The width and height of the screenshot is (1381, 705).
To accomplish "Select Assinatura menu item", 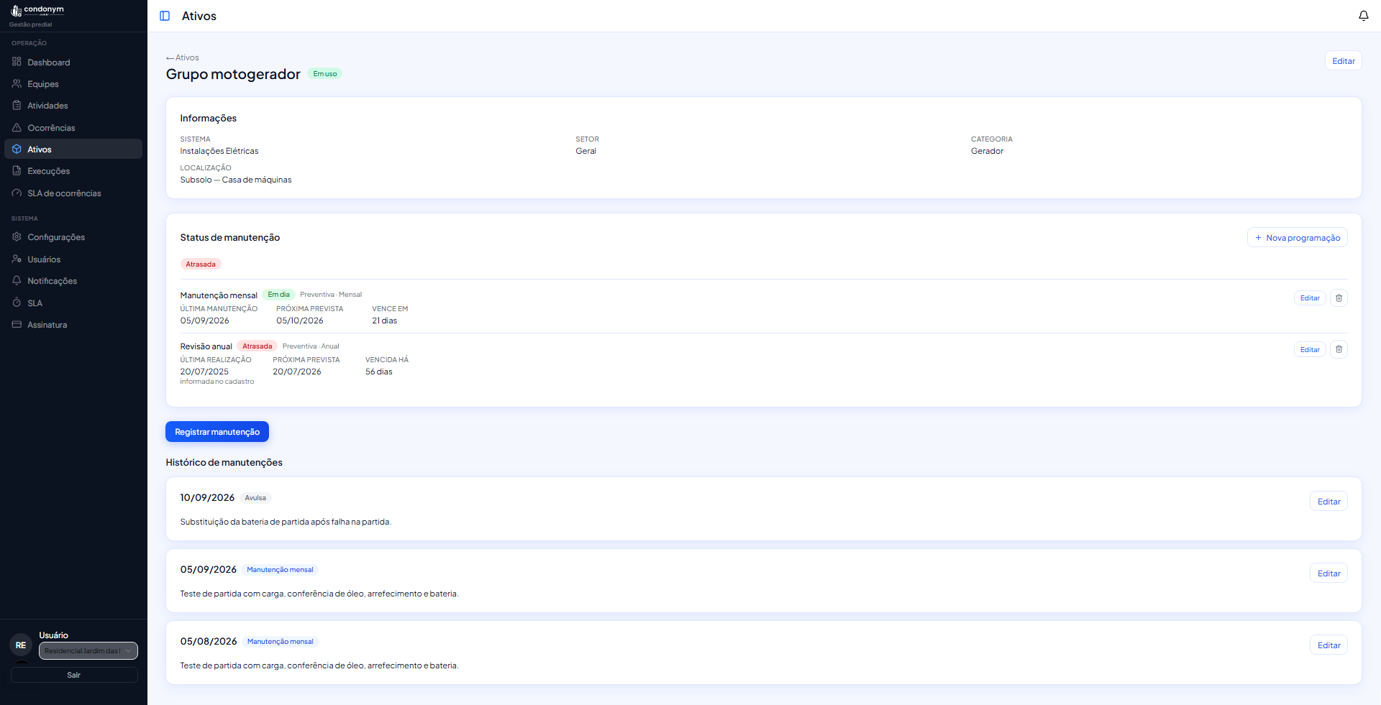I will [x=73, y=324].
